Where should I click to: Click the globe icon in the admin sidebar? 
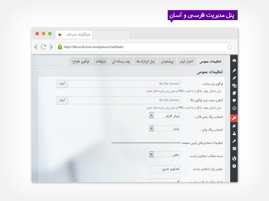pyautogui.click(x=234, y=158)
